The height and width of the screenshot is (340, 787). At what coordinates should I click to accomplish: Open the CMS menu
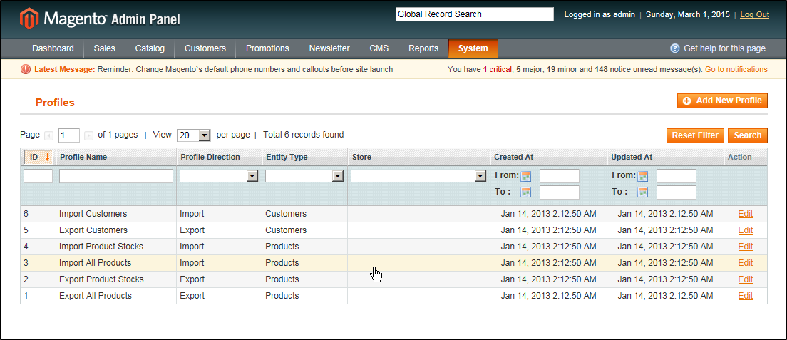click(x=379, y=48)
